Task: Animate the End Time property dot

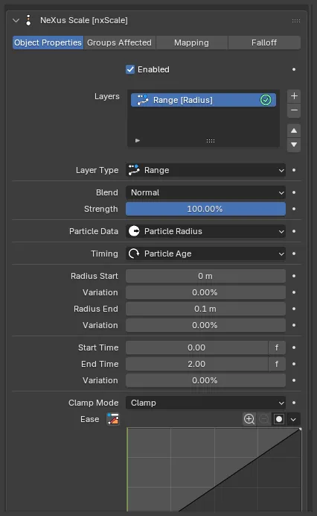Action: click(x=294, y=365)
